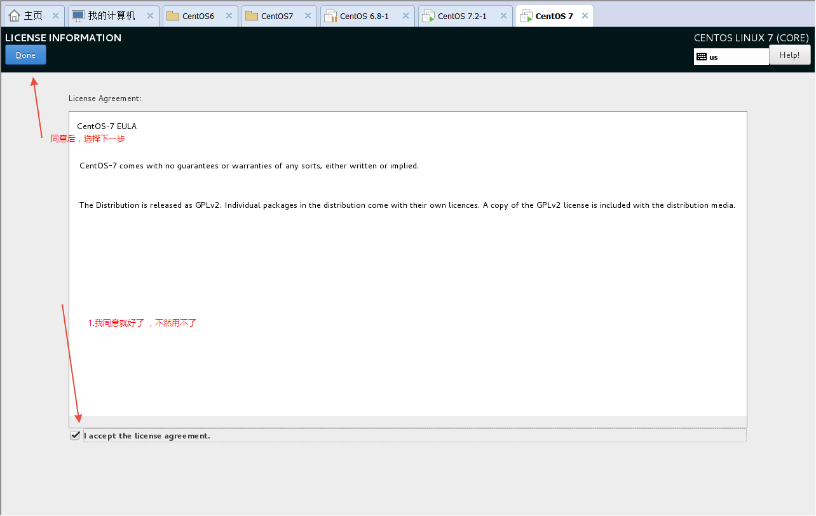Close the 主页 tab
Screen dimensions: 816x516
tap(55, 16)
